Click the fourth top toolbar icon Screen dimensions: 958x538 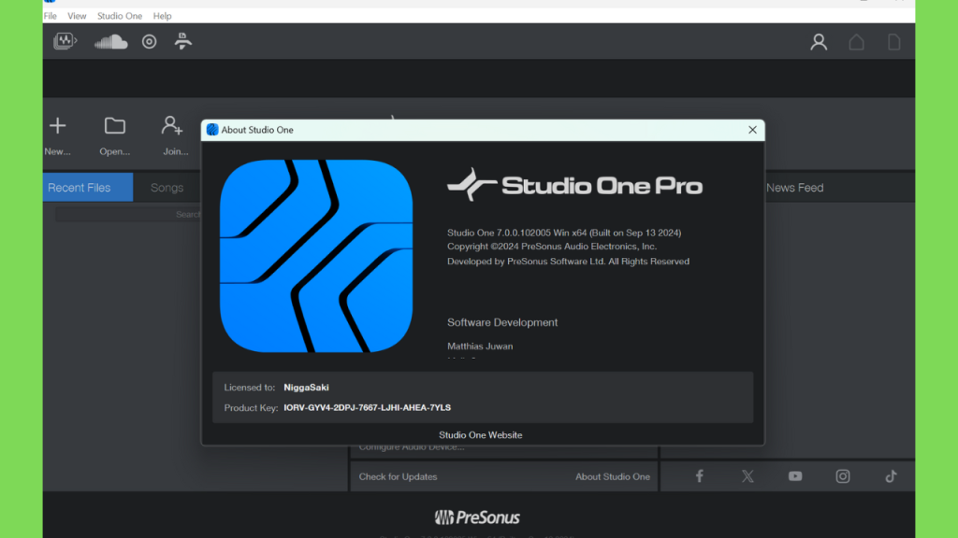coord(182,41)
